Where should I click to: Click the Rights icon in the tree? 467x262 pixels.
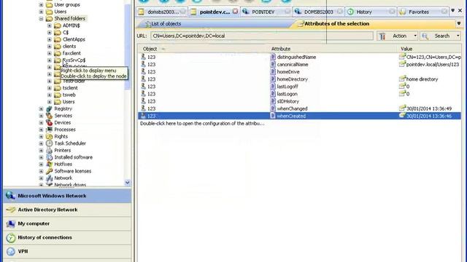[x=49, y=136]
